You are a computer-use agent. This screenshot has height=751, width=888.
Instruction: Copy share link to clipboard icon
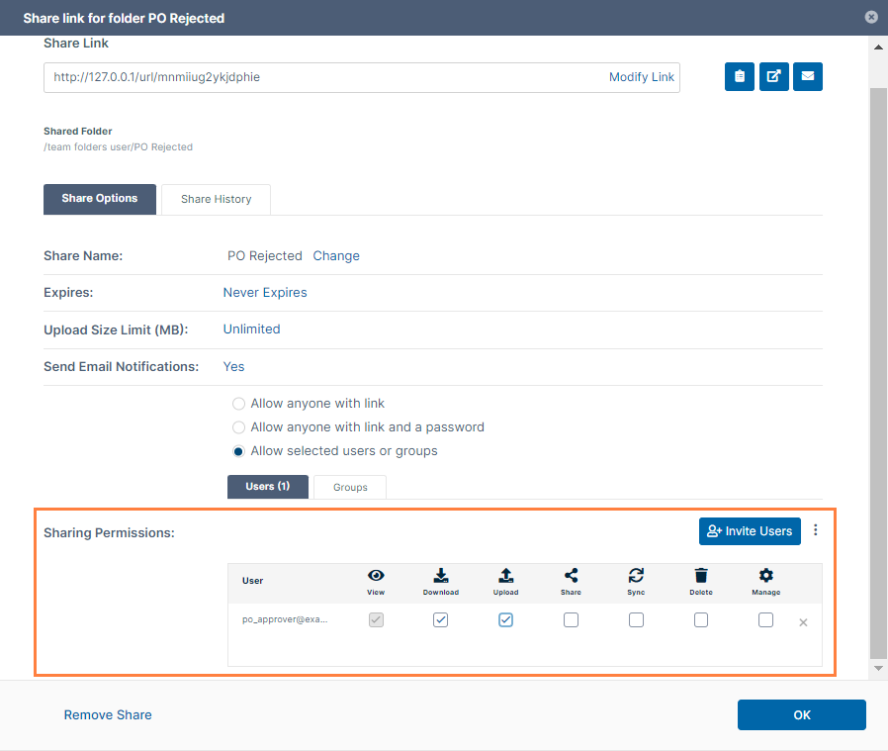point(740,76)
